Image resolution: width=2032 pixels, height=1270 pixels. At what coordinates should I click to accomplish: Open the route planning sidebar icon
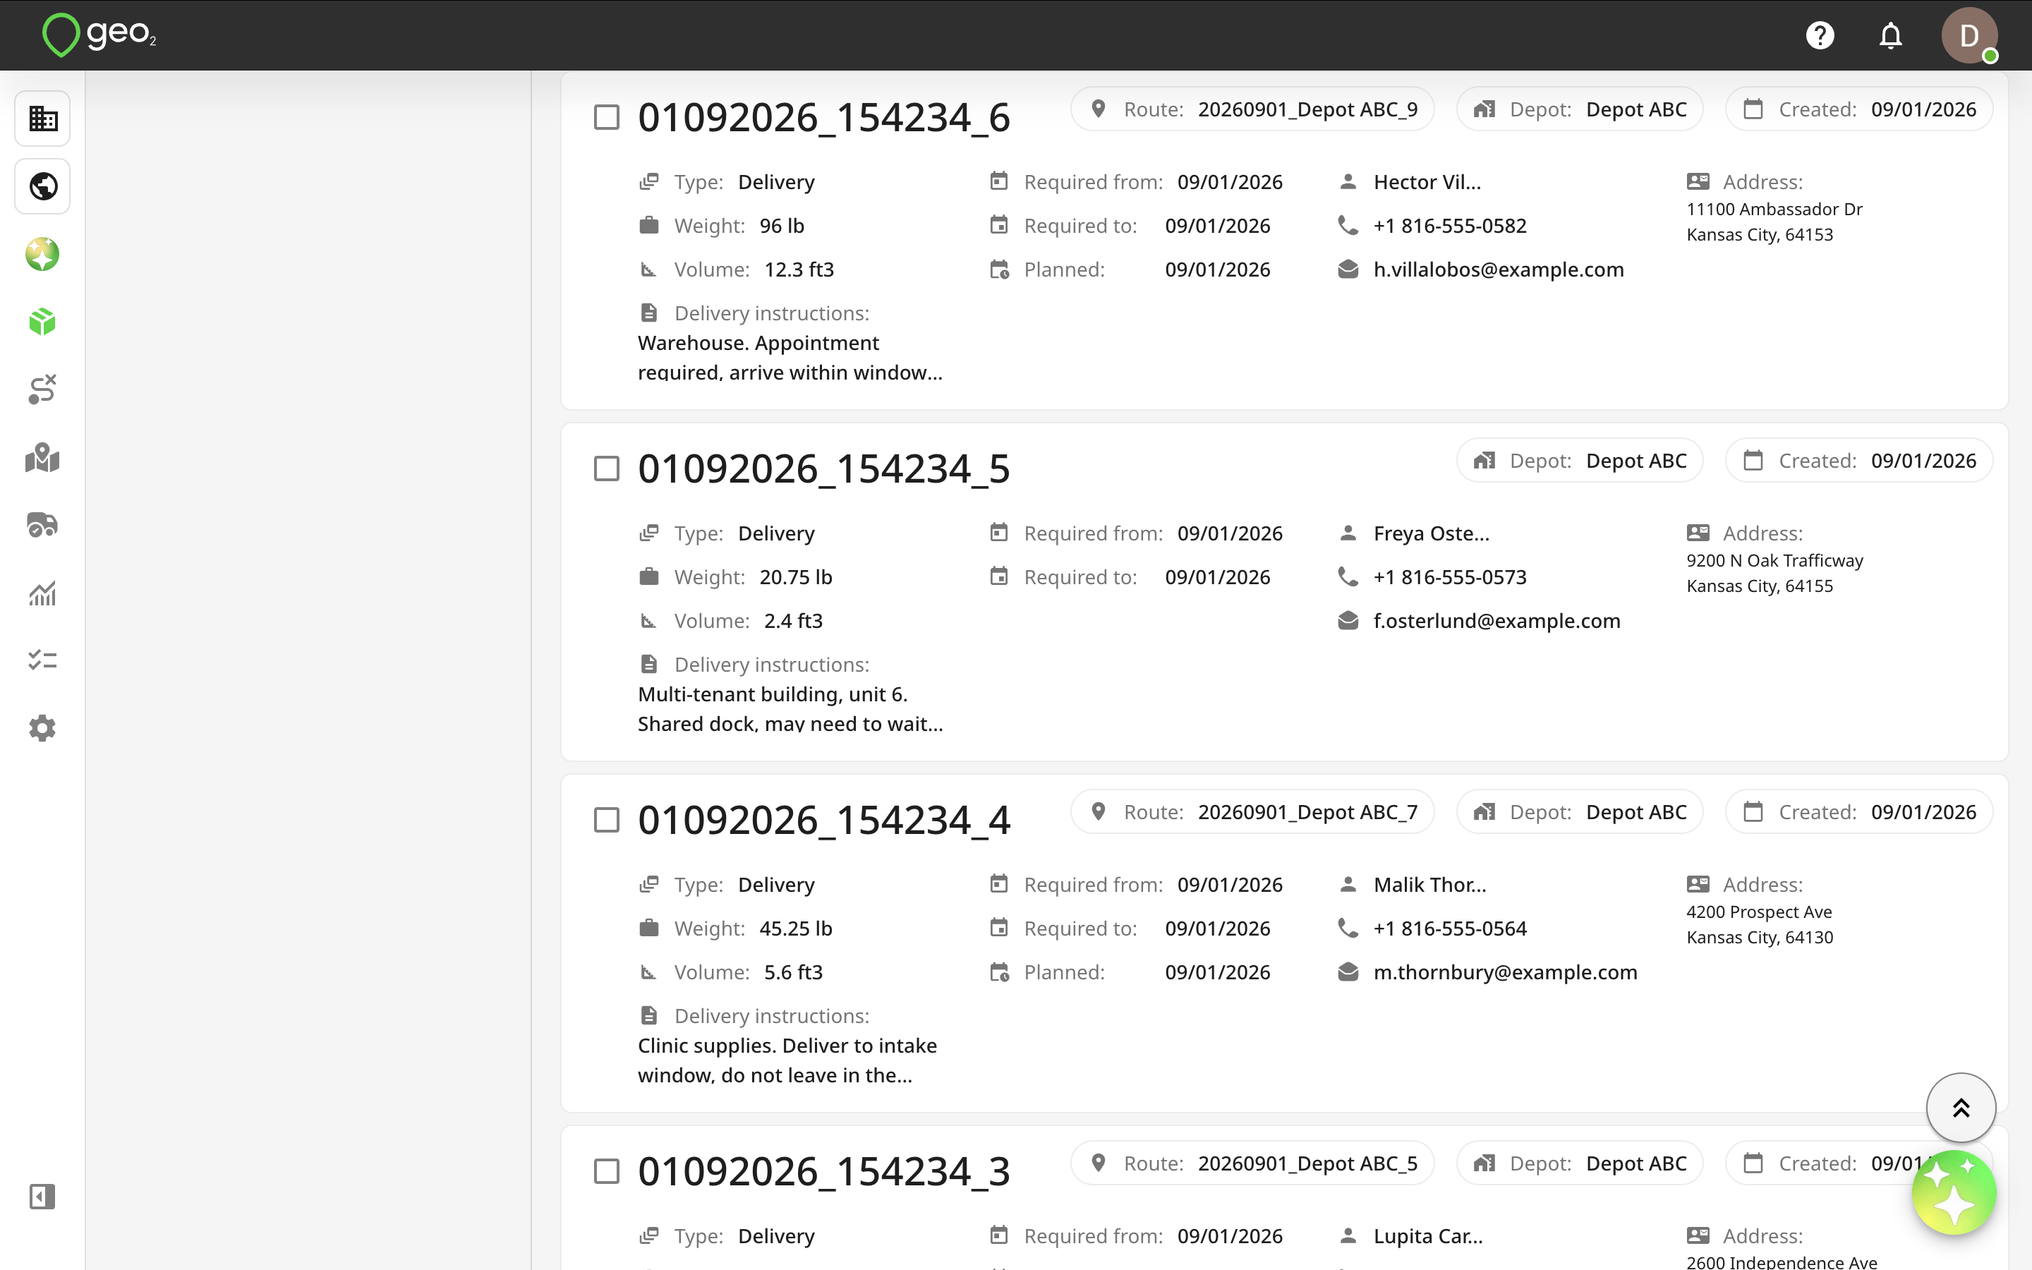pos(43,389)
